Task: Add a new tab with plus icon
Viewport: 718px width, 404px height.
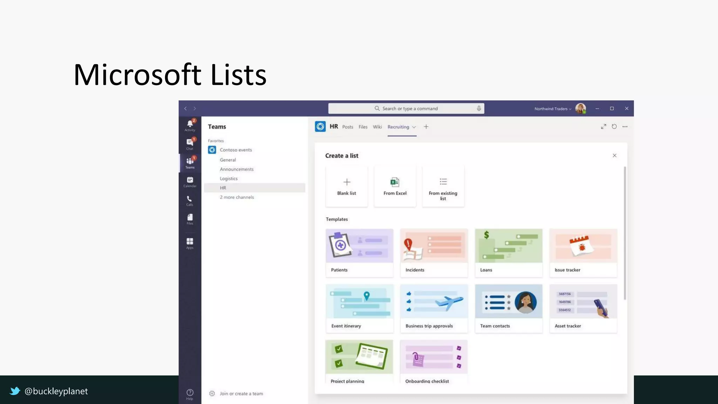Action: (426, 127)
